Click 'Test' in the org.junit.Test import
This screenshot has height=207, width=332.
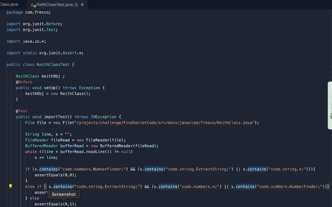tap(51, 29)
